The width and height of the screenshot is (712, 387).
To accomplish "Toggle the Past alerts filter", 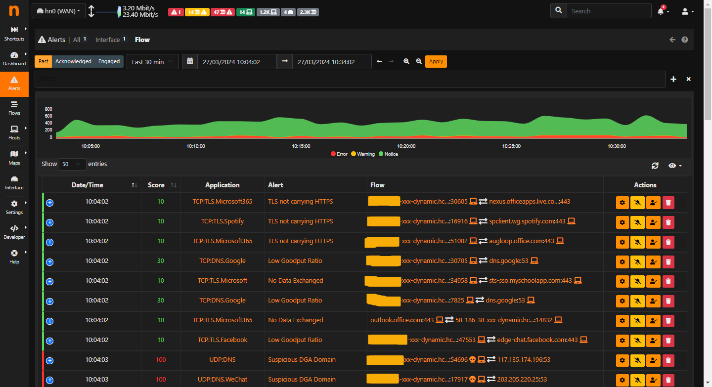I will coord(44,61).
